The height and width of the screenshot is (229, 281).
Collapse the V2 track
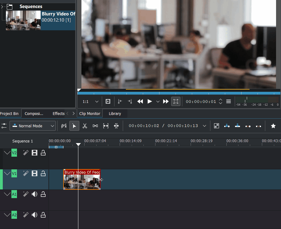coord(7,153)
